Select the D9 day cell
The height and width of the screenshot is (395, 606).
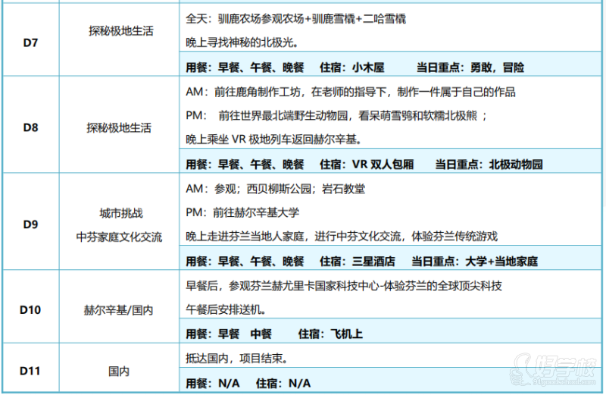(x=30, y=224)
